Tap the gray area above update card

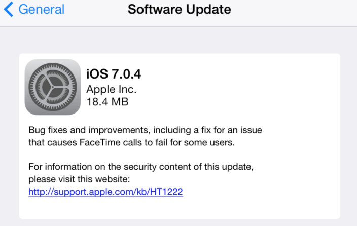pyautogui.click(x=178, y=41)
